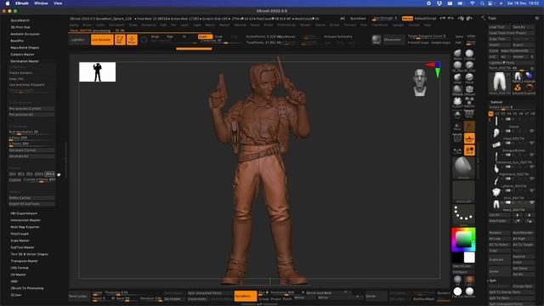This screenshot has height=306, width=544.
Task: Click the XYZ axis orientation gizmo
Action: coord(434,70)
